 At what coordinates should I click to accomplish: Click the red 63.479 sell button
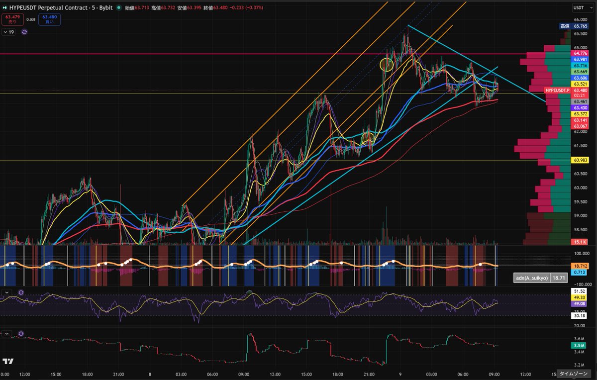(11, 19)
